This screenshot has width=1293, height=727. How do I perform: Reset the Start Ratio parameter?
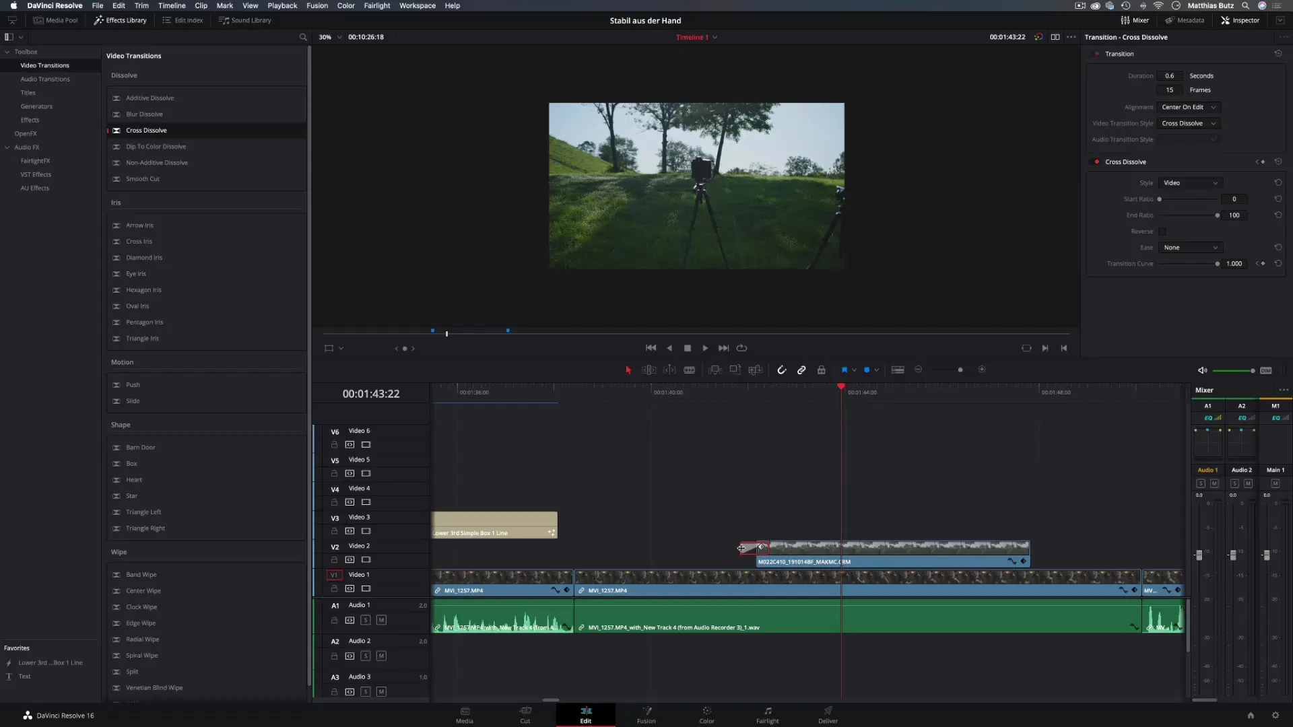1278,199
